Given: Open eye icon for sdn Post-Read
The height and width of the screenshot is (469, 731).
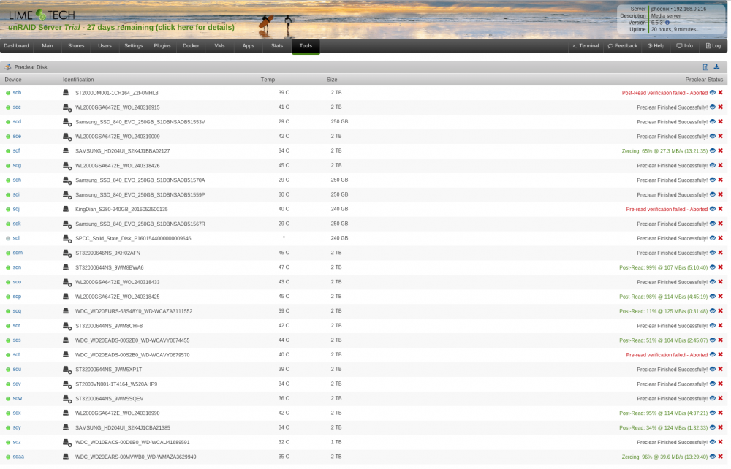Looking at the screenshot, I should [712, 267].
